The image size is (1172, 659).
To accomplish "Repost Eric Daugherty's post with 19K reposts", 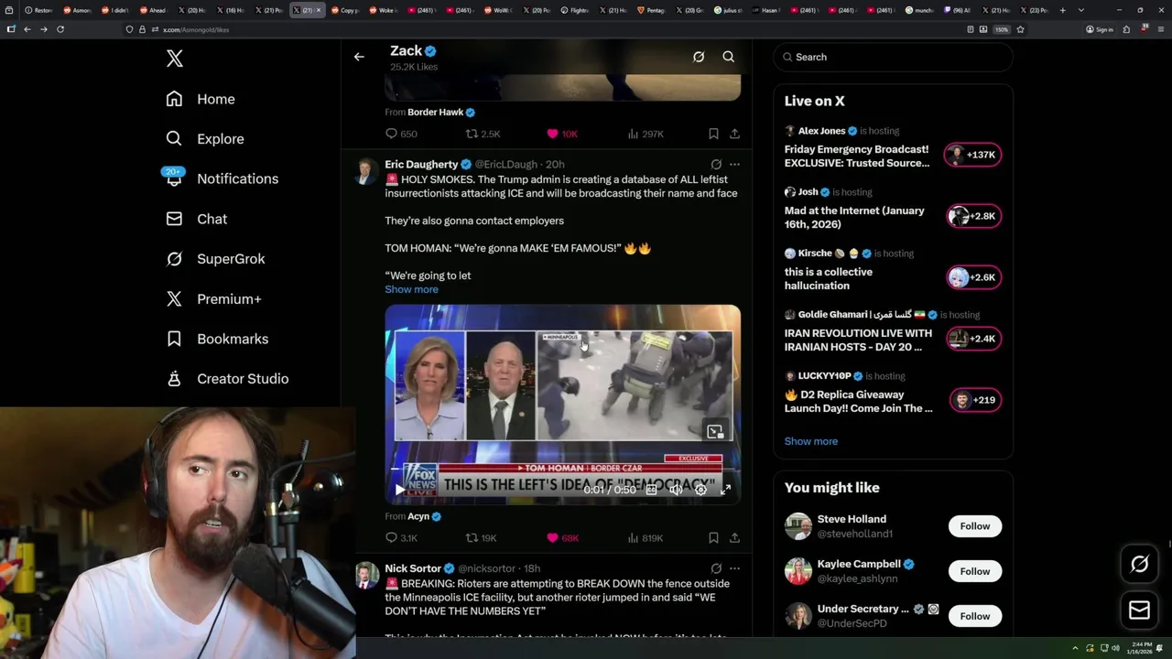I will [481, 538].
